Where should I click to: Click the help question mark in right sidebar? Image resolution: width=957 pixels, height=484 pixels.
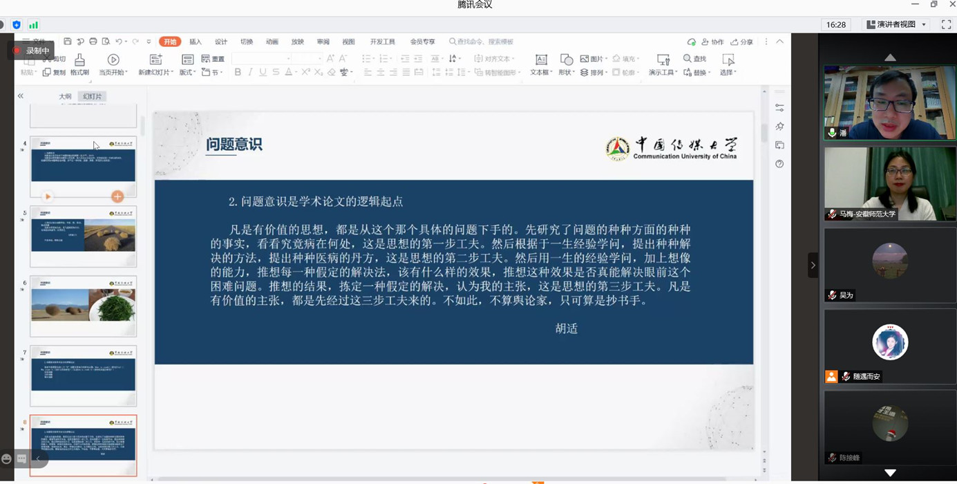coord(779,164)
